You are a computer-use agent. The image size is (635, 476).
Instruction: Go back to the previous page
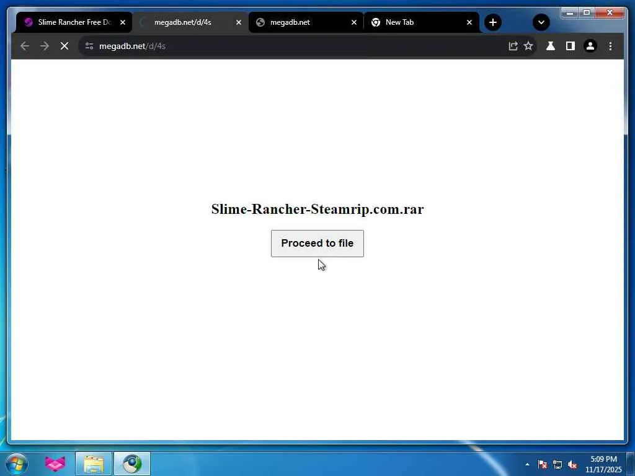(25, 46)
